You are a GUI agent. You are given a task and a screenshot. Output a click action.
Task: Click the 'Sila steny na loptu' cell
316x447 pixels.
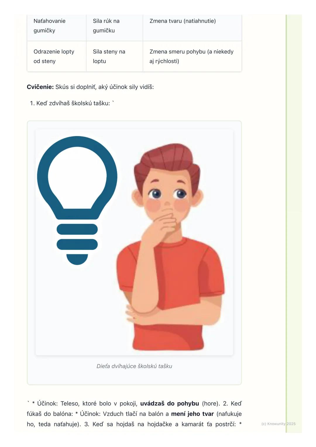click(x=115, y=56)
